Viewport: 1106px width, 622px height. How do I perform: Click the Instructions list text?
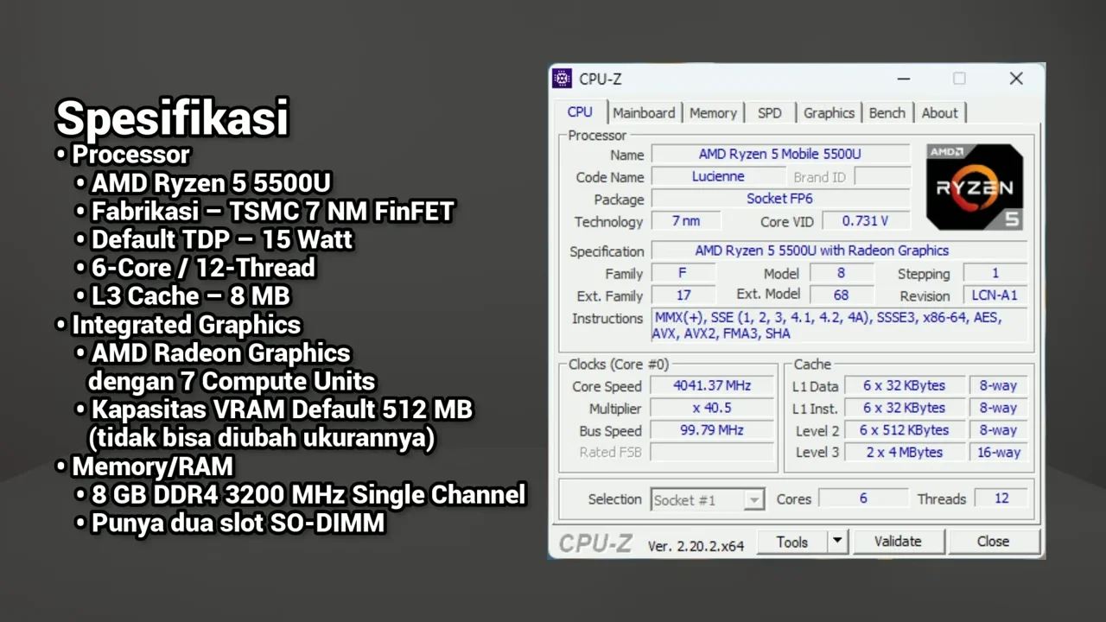(x=839, y=325)
